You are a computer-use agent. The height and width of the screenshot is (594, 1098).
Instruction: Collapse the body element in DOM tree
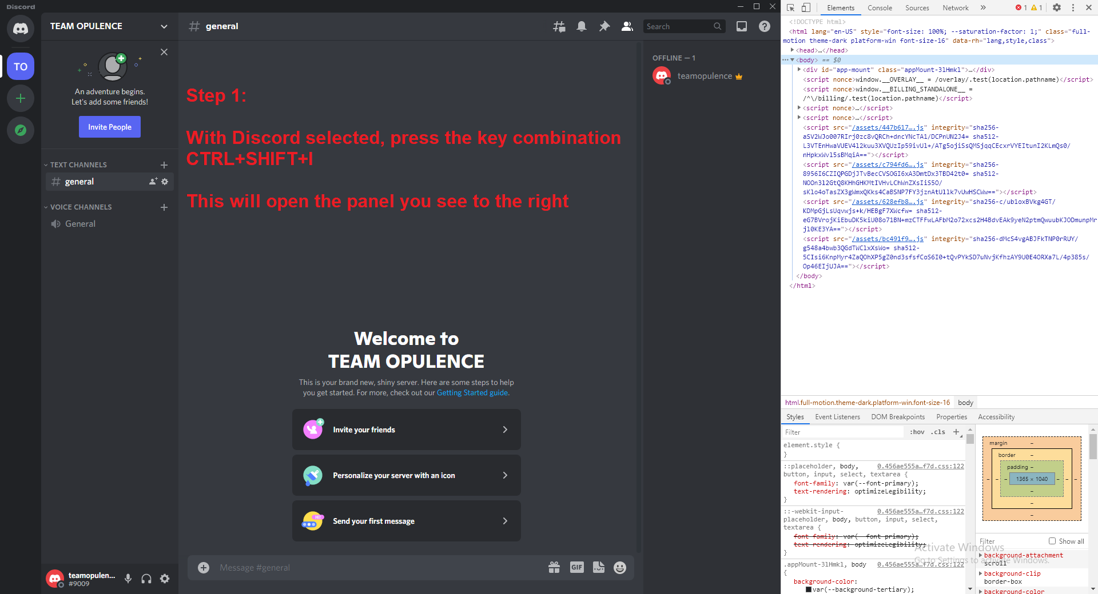click(x=792, y=60)
